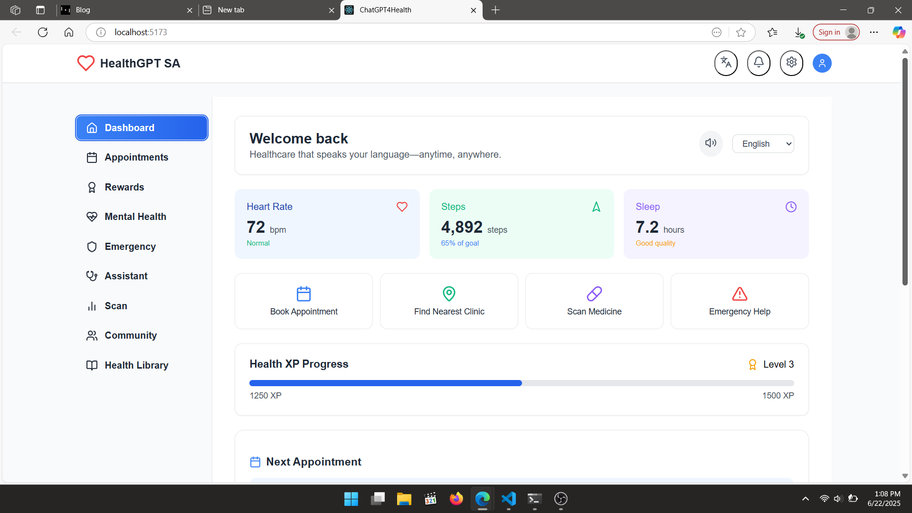Click the Emergency Help button
Image resolution: width=912 pixels, height=513 pixels.
[740, 301]
